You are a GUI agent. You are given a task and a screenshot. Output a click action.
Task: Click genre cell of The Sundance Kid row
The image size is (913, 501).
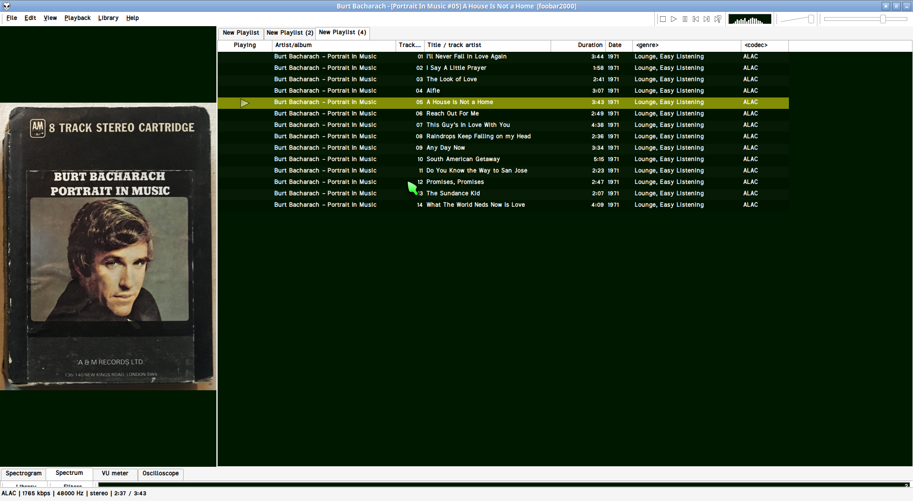(669, 193)
